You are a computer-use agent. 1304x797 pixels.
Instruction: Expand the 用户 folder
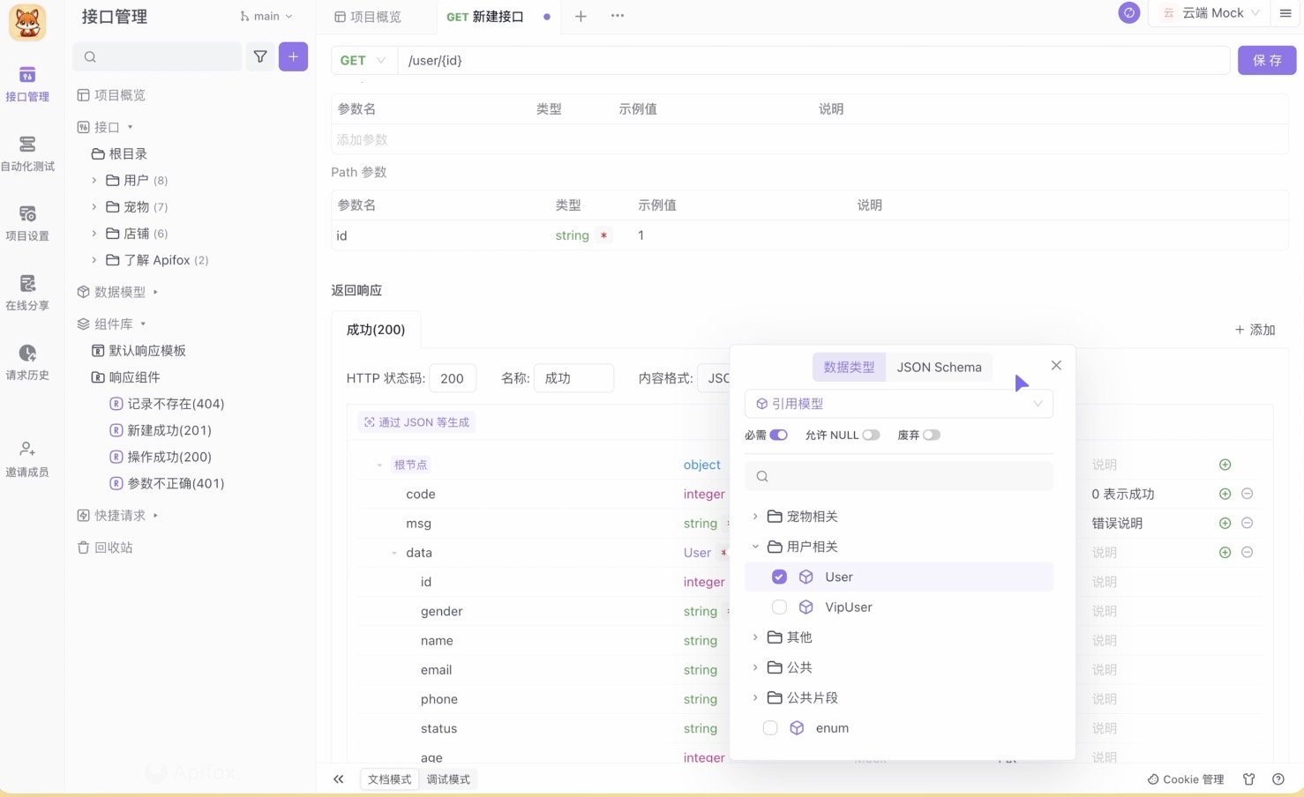[x=94, y=180]
